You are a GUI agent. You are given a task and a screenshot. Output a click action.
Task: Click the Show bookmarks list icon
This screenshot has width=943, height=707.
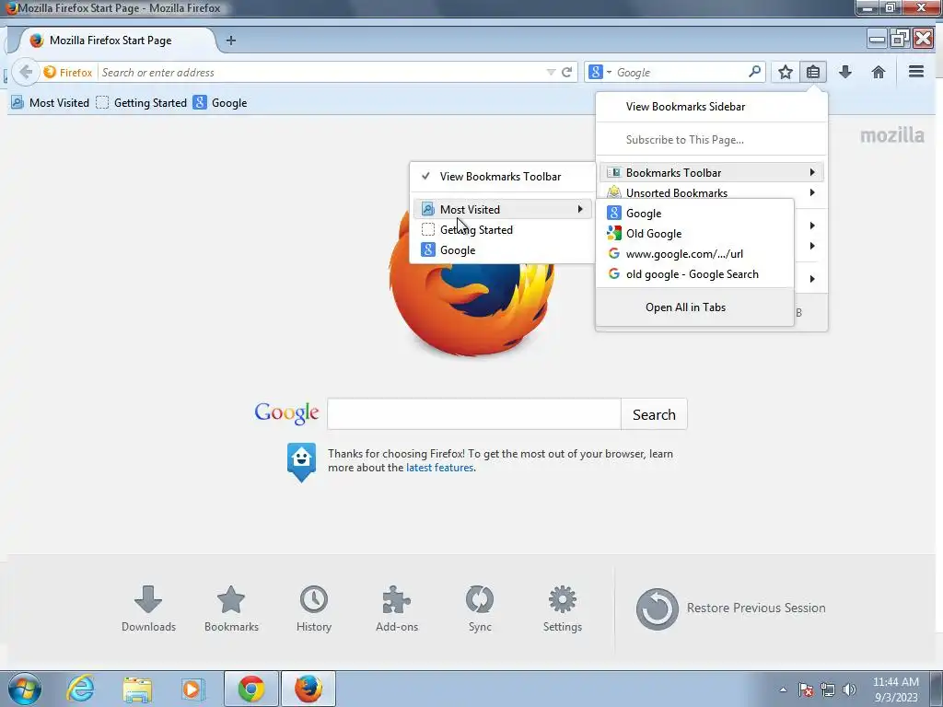click(x=813, y=72)
